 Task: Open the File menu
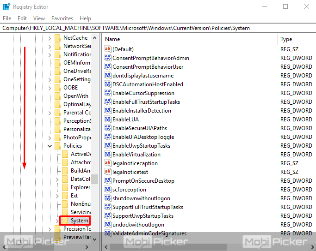coord(7,18)
